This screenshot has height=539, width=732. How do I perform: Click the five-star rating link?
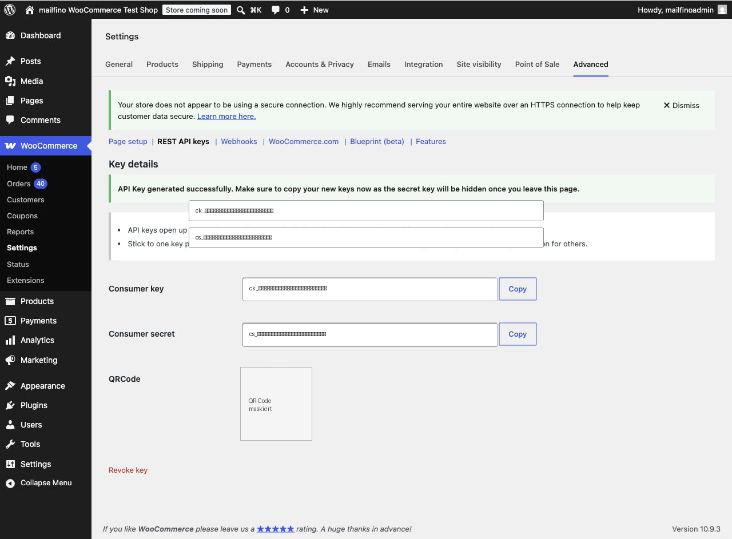tap(276, 529)
